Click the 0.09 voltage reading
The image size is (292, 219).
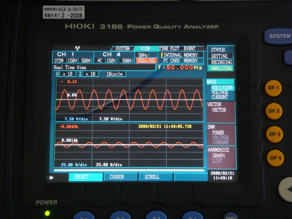click(72, 95)
